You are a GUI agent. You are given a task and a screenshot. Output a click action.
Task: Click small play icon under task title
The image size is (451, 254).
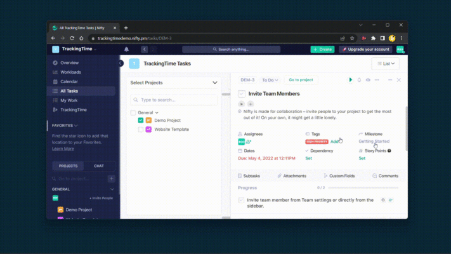[x=241, y=104]
